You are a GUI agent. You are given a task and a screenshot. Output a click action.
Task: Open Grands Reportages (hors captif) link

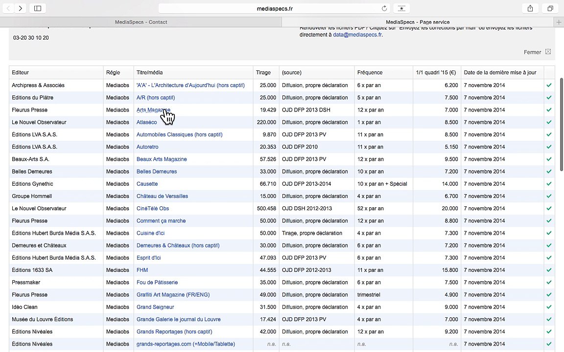(x=174, y=331)
